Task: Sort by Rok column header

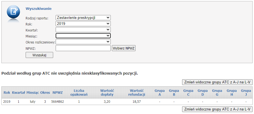Action: [7, 93]
